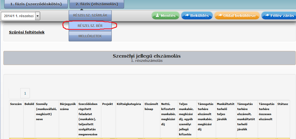Click the Félév zárás button
296x139 pixels.
tap(279, 16)
